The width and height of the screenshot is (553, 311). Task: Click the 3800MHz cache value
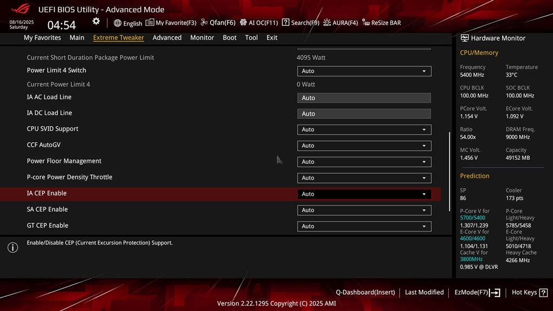point(471,259)
